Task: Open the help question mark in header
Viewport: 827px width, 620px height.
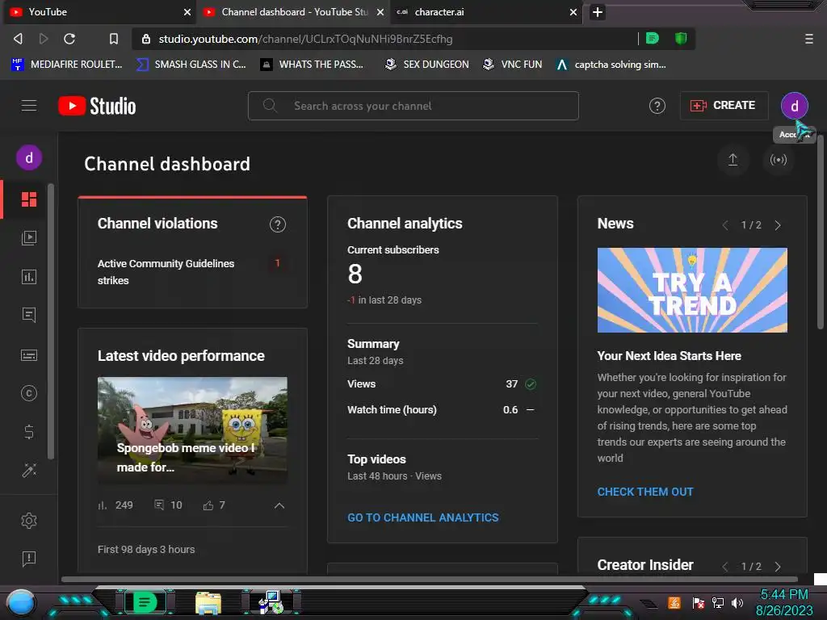Action: [x=657, y=106]
